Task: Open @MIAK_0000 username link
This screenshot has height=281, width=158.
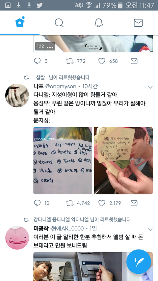Action: tap(67, 229)
